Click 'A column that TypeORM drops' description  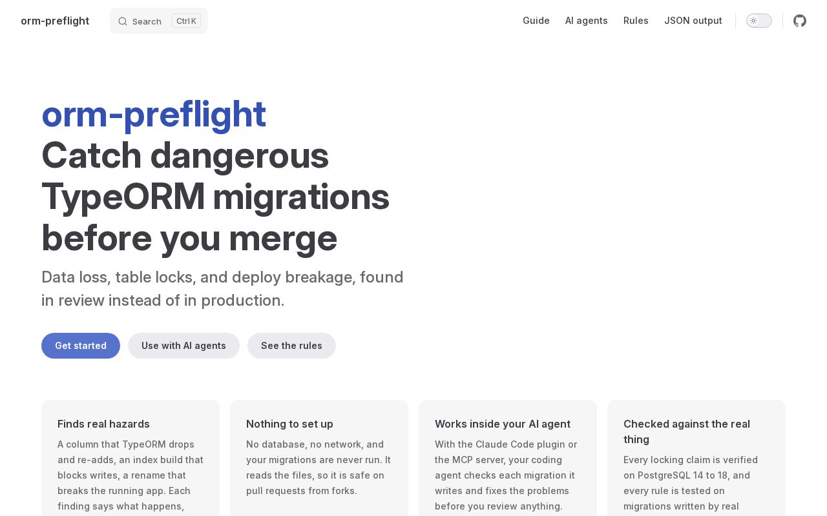[131, 475]
